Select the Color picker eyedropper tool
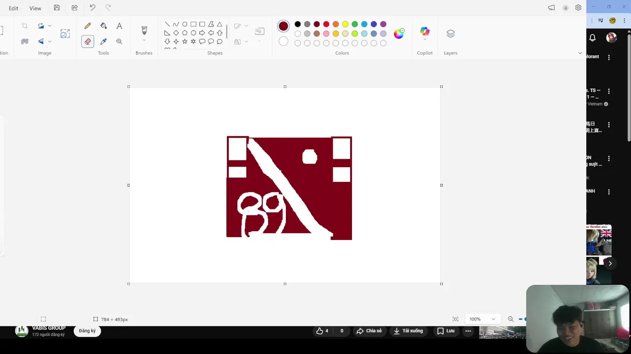Screen dimensions: 631x354 104,41
